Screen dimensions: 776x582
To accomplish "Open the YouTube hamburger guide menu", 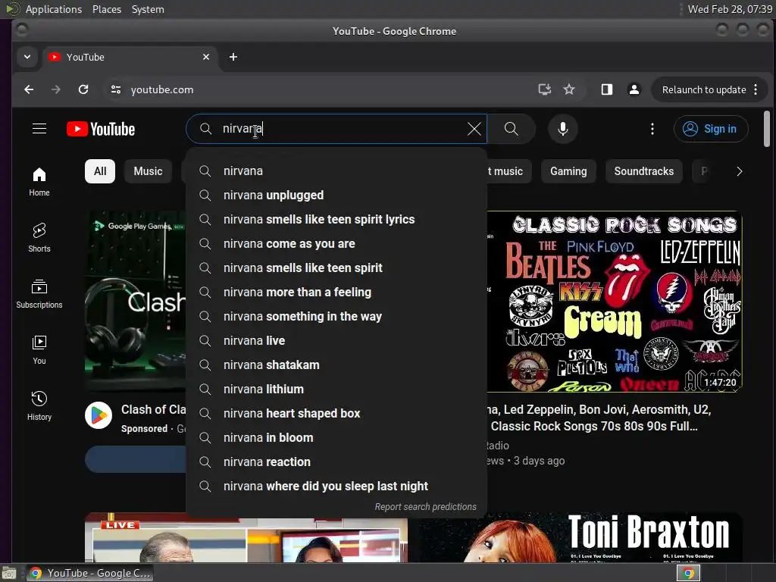I will tap(39, 129).
